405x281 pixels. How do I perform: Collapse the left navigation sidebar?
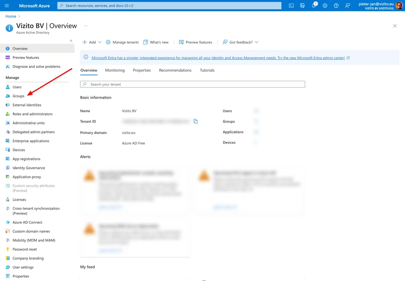[x=71, y=40]
